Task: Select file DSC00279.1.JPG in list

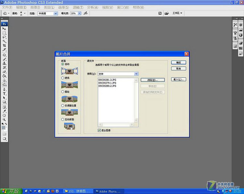Action: pos(107,83)
